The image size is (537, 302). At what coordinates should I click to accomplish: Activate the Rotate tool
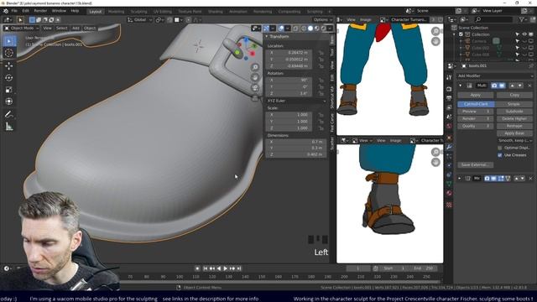[x=9, y=78]
